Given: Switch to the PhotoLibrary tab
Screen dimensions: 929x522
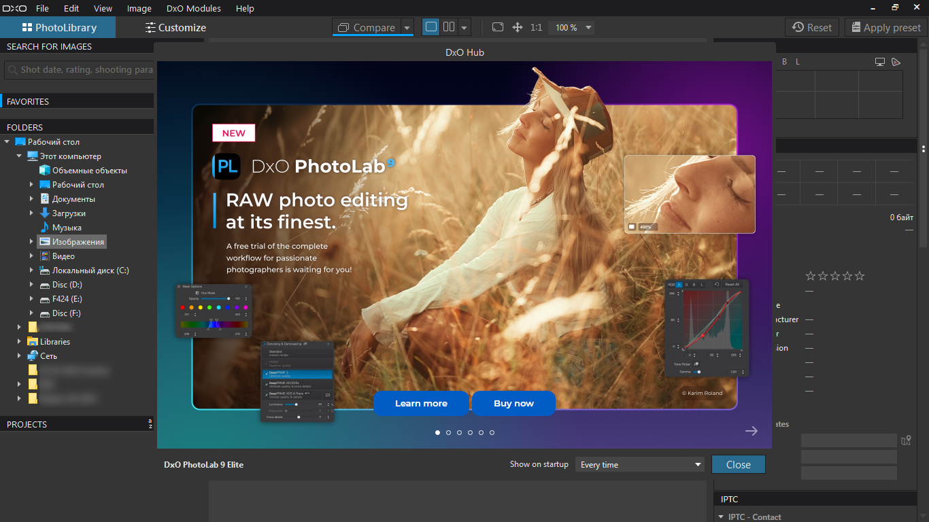Looking at the screenshot, I should [58, 27].
